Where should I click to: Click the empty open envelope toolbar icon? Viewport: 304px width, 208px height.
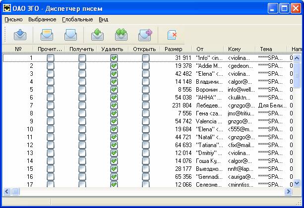click(71, 34)
